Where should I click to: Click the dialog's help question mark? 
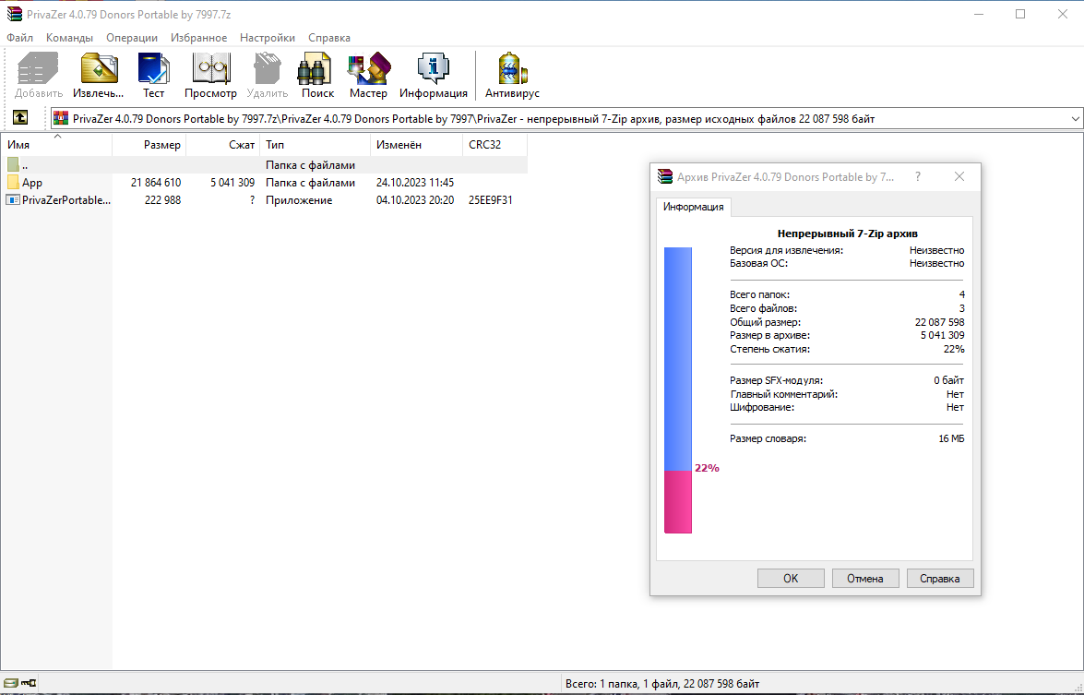coord(917,176)
